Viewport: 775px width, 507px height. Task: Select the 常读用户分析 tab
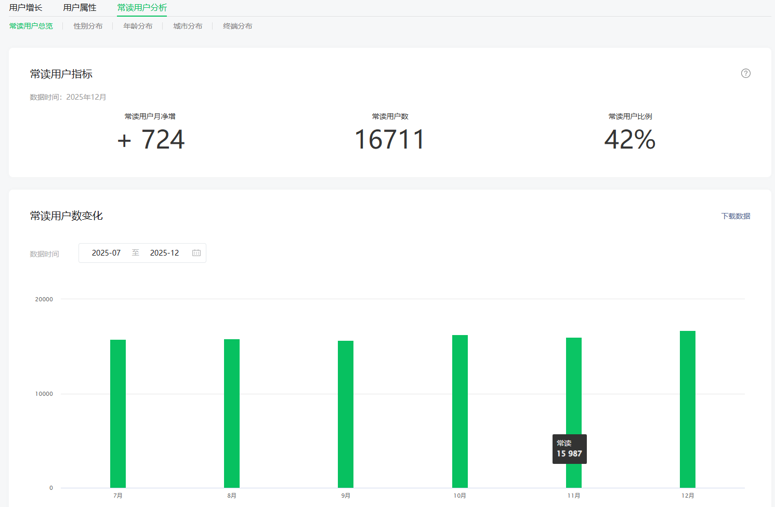[142, 8]
